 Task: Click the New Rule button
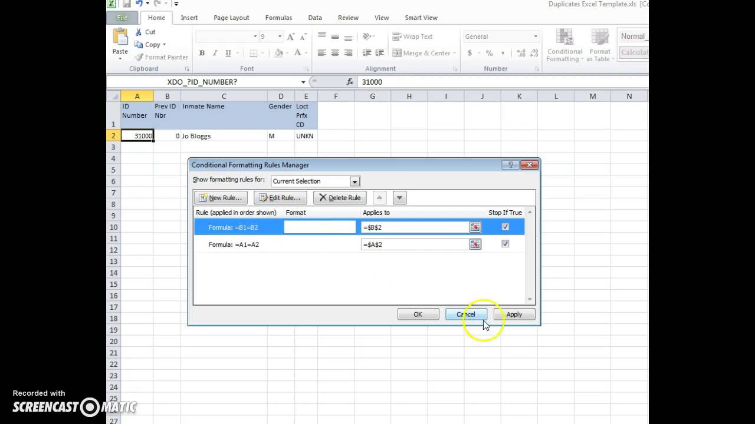(x=221, y=198)
